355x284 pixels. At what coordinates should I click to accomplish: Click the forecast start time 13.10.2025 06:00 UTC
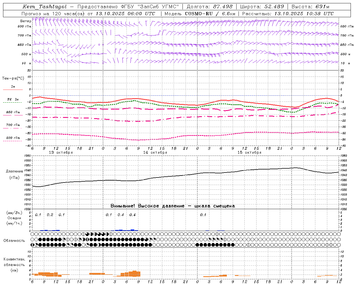(125, 14)
